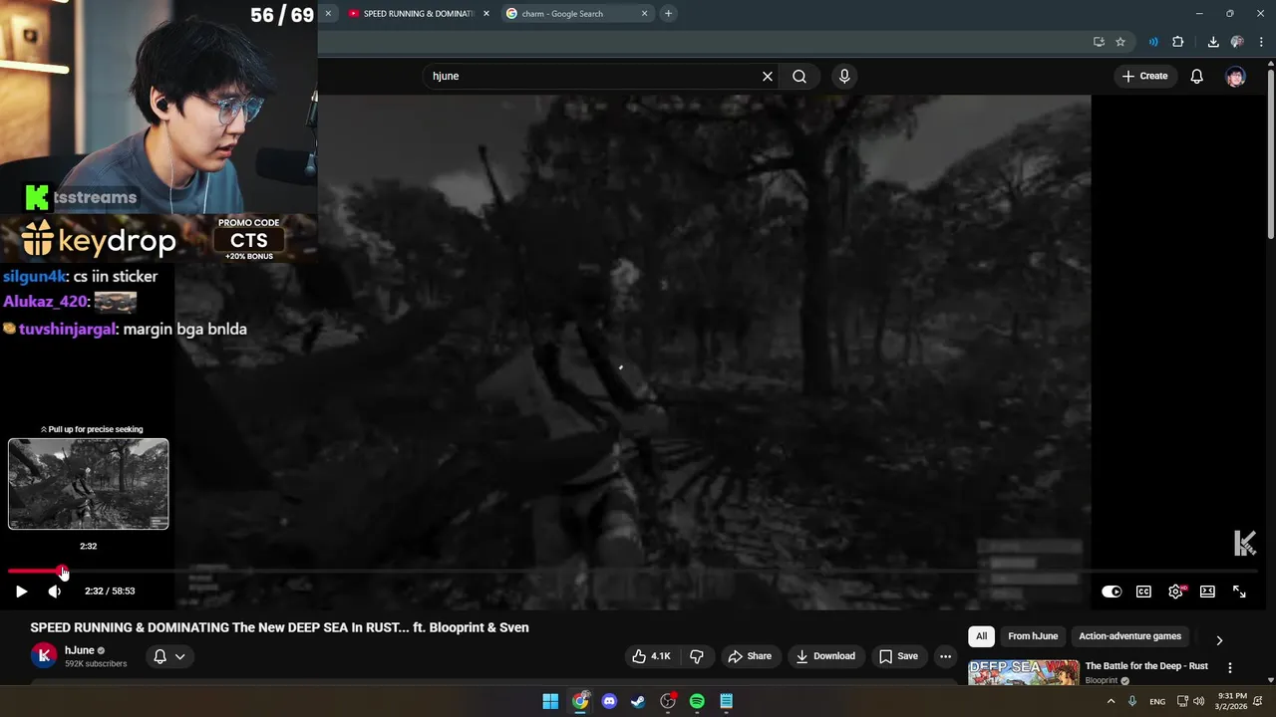Open more actions ellipsis under video
This screenshot has height=717, width=1276.
click(x=945, y=656)
